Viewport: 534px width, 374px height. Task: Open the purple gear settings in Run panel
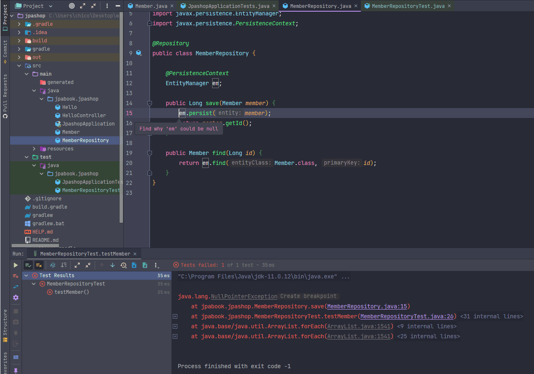[x=16, y=298]
